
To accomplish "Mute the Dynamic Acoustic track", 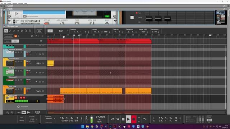I will point(16,52).
